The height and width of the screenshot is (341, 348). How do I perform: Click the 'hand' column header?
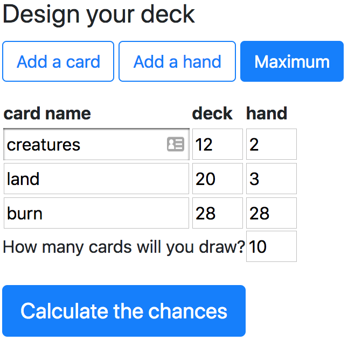coord(267,113)
